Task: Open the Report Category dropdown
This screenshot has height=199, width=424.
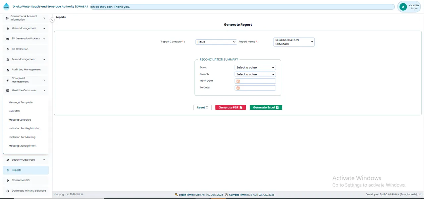Action: pyautogui.click(x=216, y=42)
